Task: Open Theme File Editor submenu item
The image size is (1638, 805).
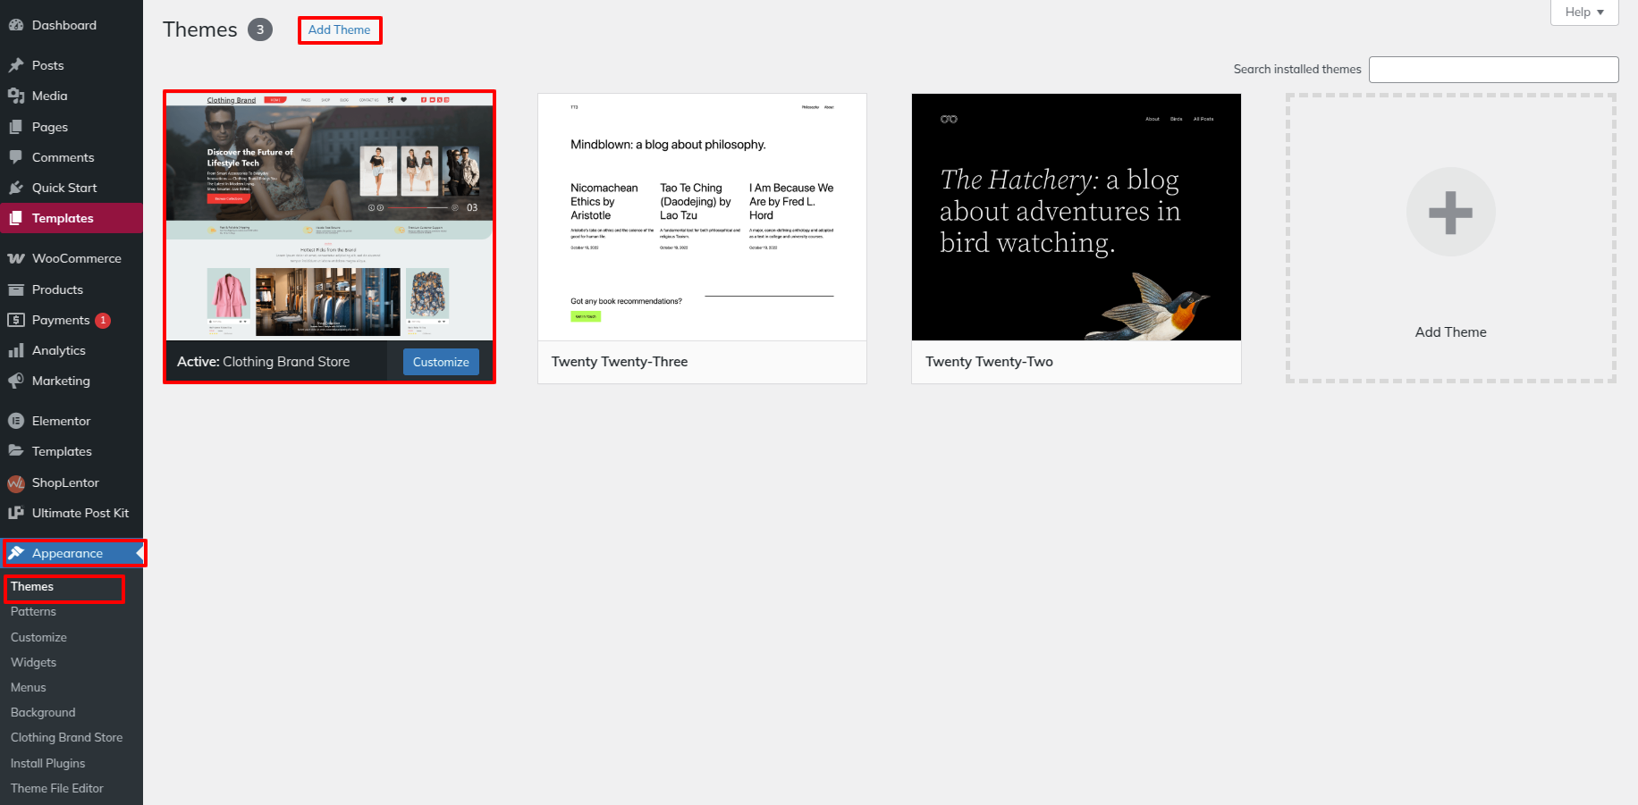Action: (x=56, y=788)
